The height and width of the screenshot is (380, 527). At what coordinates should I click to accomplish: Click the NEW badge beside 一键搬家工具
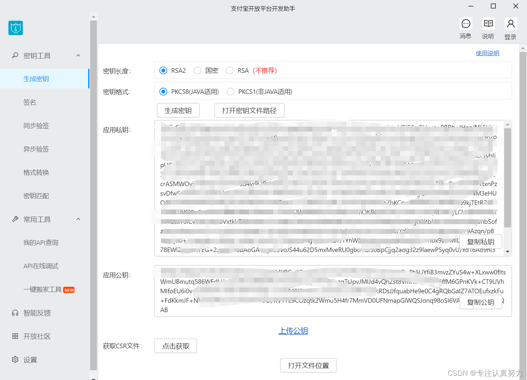(69, 290)
